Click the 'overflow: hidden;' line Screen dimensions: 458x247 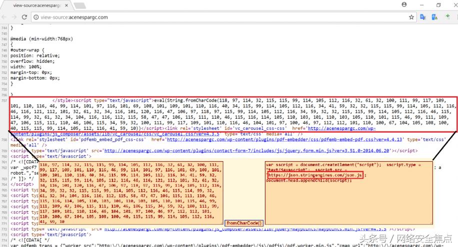point(32,61)
